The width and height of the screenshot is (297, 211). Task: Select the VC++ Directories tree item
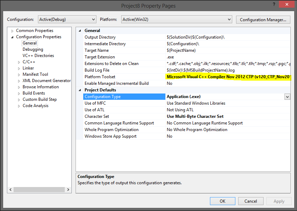tap(38, 55)
